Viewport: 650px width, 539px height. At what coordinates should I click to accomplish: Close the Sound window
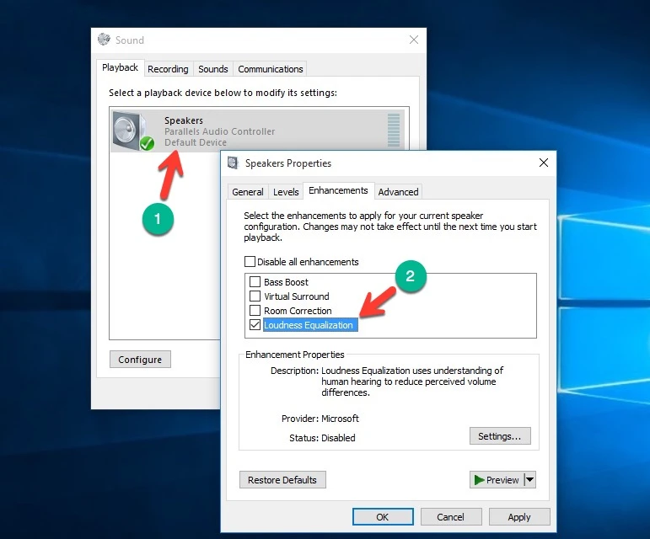coord(413,40)
